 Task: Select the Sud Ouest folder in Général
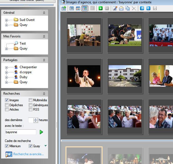tap(27, 20)
